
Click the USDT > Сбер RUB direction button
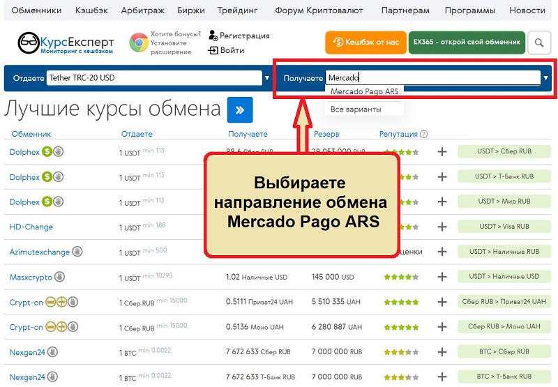click(x=504, y=151)
